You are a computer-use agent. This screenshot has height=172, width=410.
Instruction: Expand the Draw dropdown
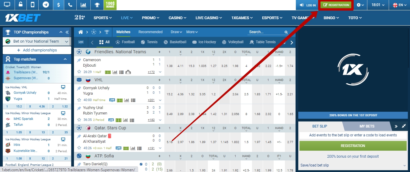coord(176,32)
